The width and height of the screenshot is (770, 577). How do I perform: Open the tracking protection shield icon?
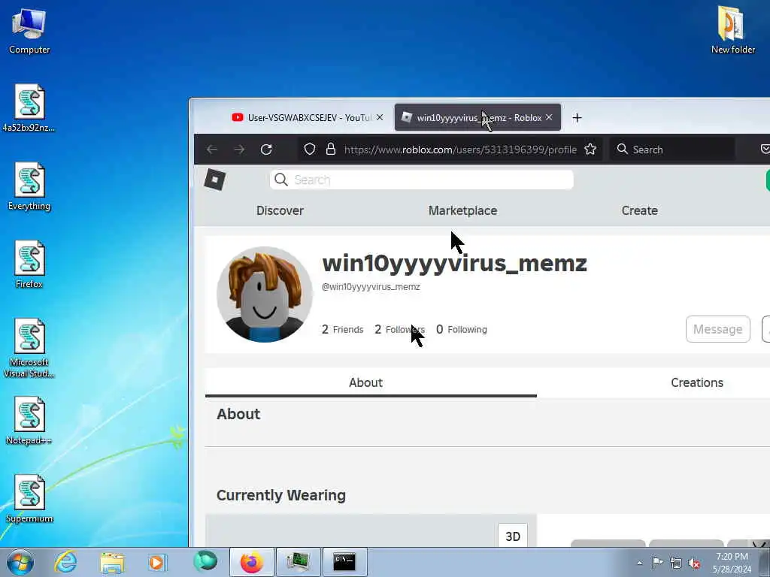(309, 150)
